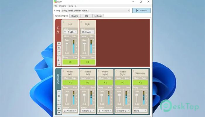Solo the Woofer (right) output
205x117 pixels.
[x=109, y=78]
